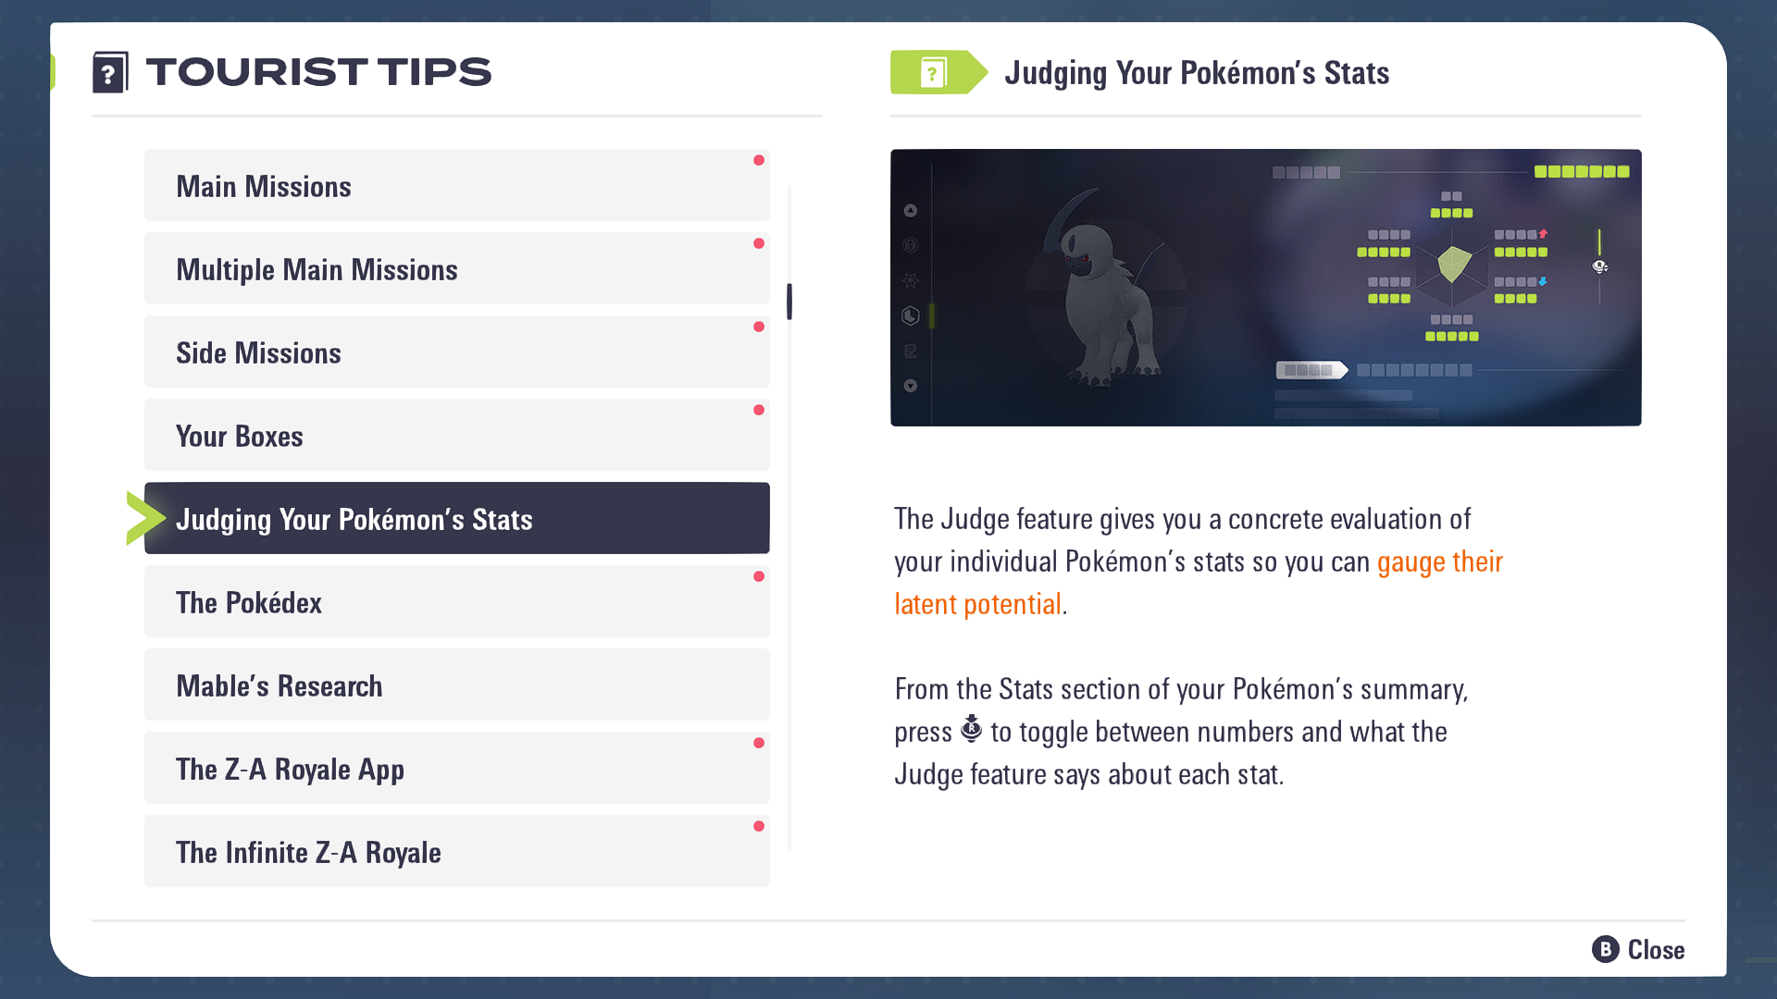Click unread red dot on Your Boxes
Image resolution: width=1777 pixels, height=999 pixels.
[759, 411]
